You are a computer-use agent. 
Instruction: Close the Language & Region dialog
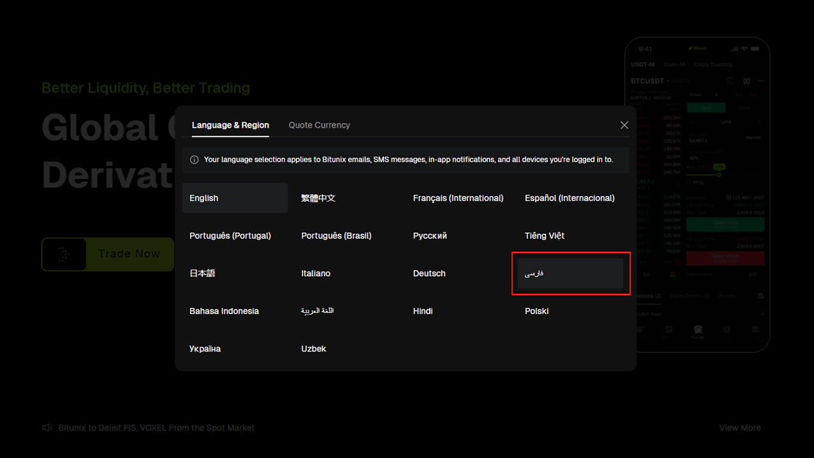coord(624,126)
